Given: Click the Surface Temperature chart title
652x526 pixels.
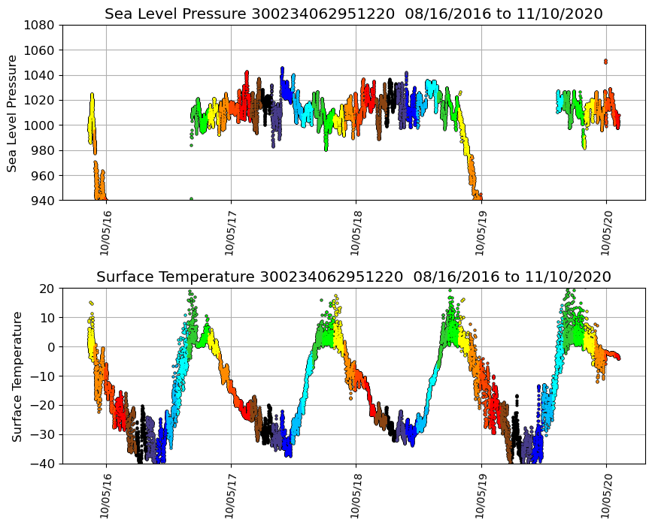Looking at the screenshot, I should (353, 277).
